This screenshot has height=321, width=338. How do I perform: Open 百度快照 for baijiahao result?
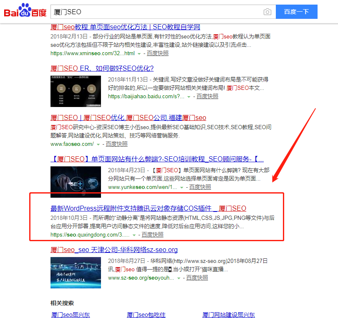coord(207,97)
